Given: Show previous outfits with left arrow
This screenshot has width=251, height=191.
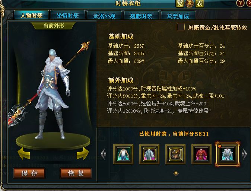Looking at the screenshot, I should [x=104, y=154].
